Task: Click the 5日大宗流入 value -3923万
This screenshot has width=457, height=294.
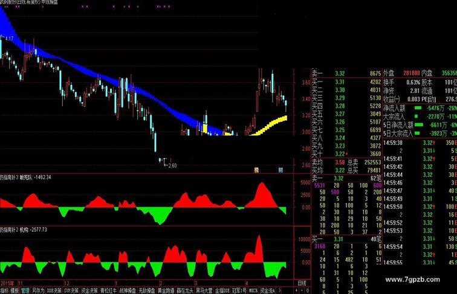Action: click(438, 133)
